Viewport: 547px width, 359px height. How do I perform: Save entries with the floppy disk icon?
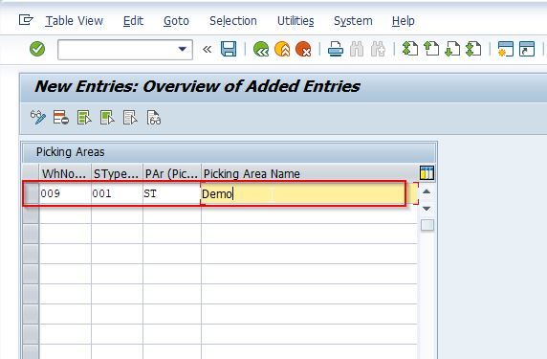point(229,49)
